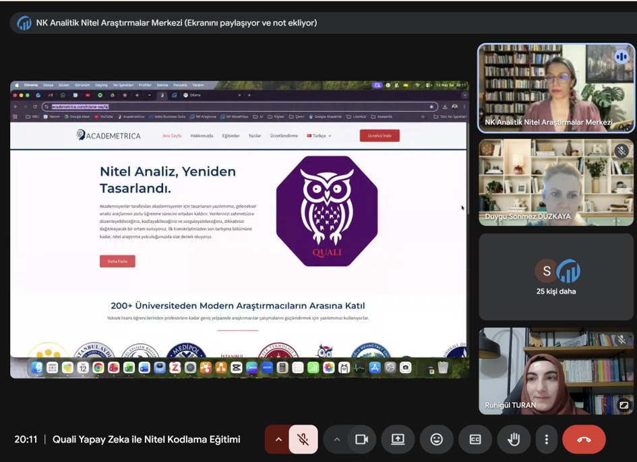Open the 'Google Meet' bookmark
The image size is (637, 462).
[x=78, y=117]
